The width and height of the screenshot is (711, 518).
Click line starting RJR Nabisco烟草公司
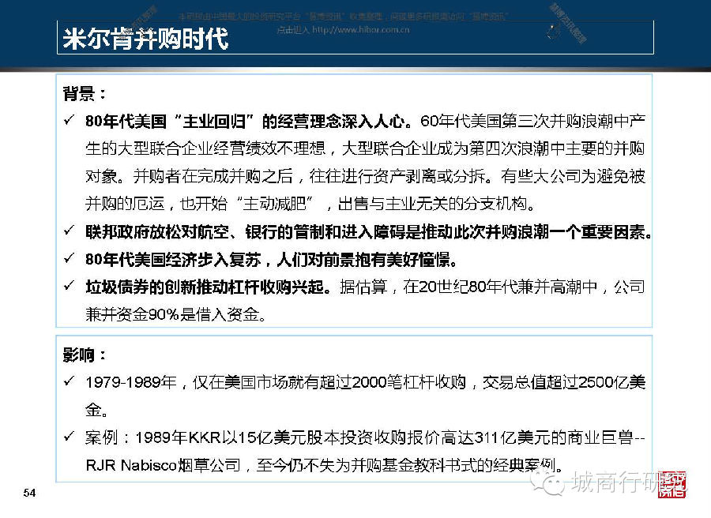tap(324, 465)
